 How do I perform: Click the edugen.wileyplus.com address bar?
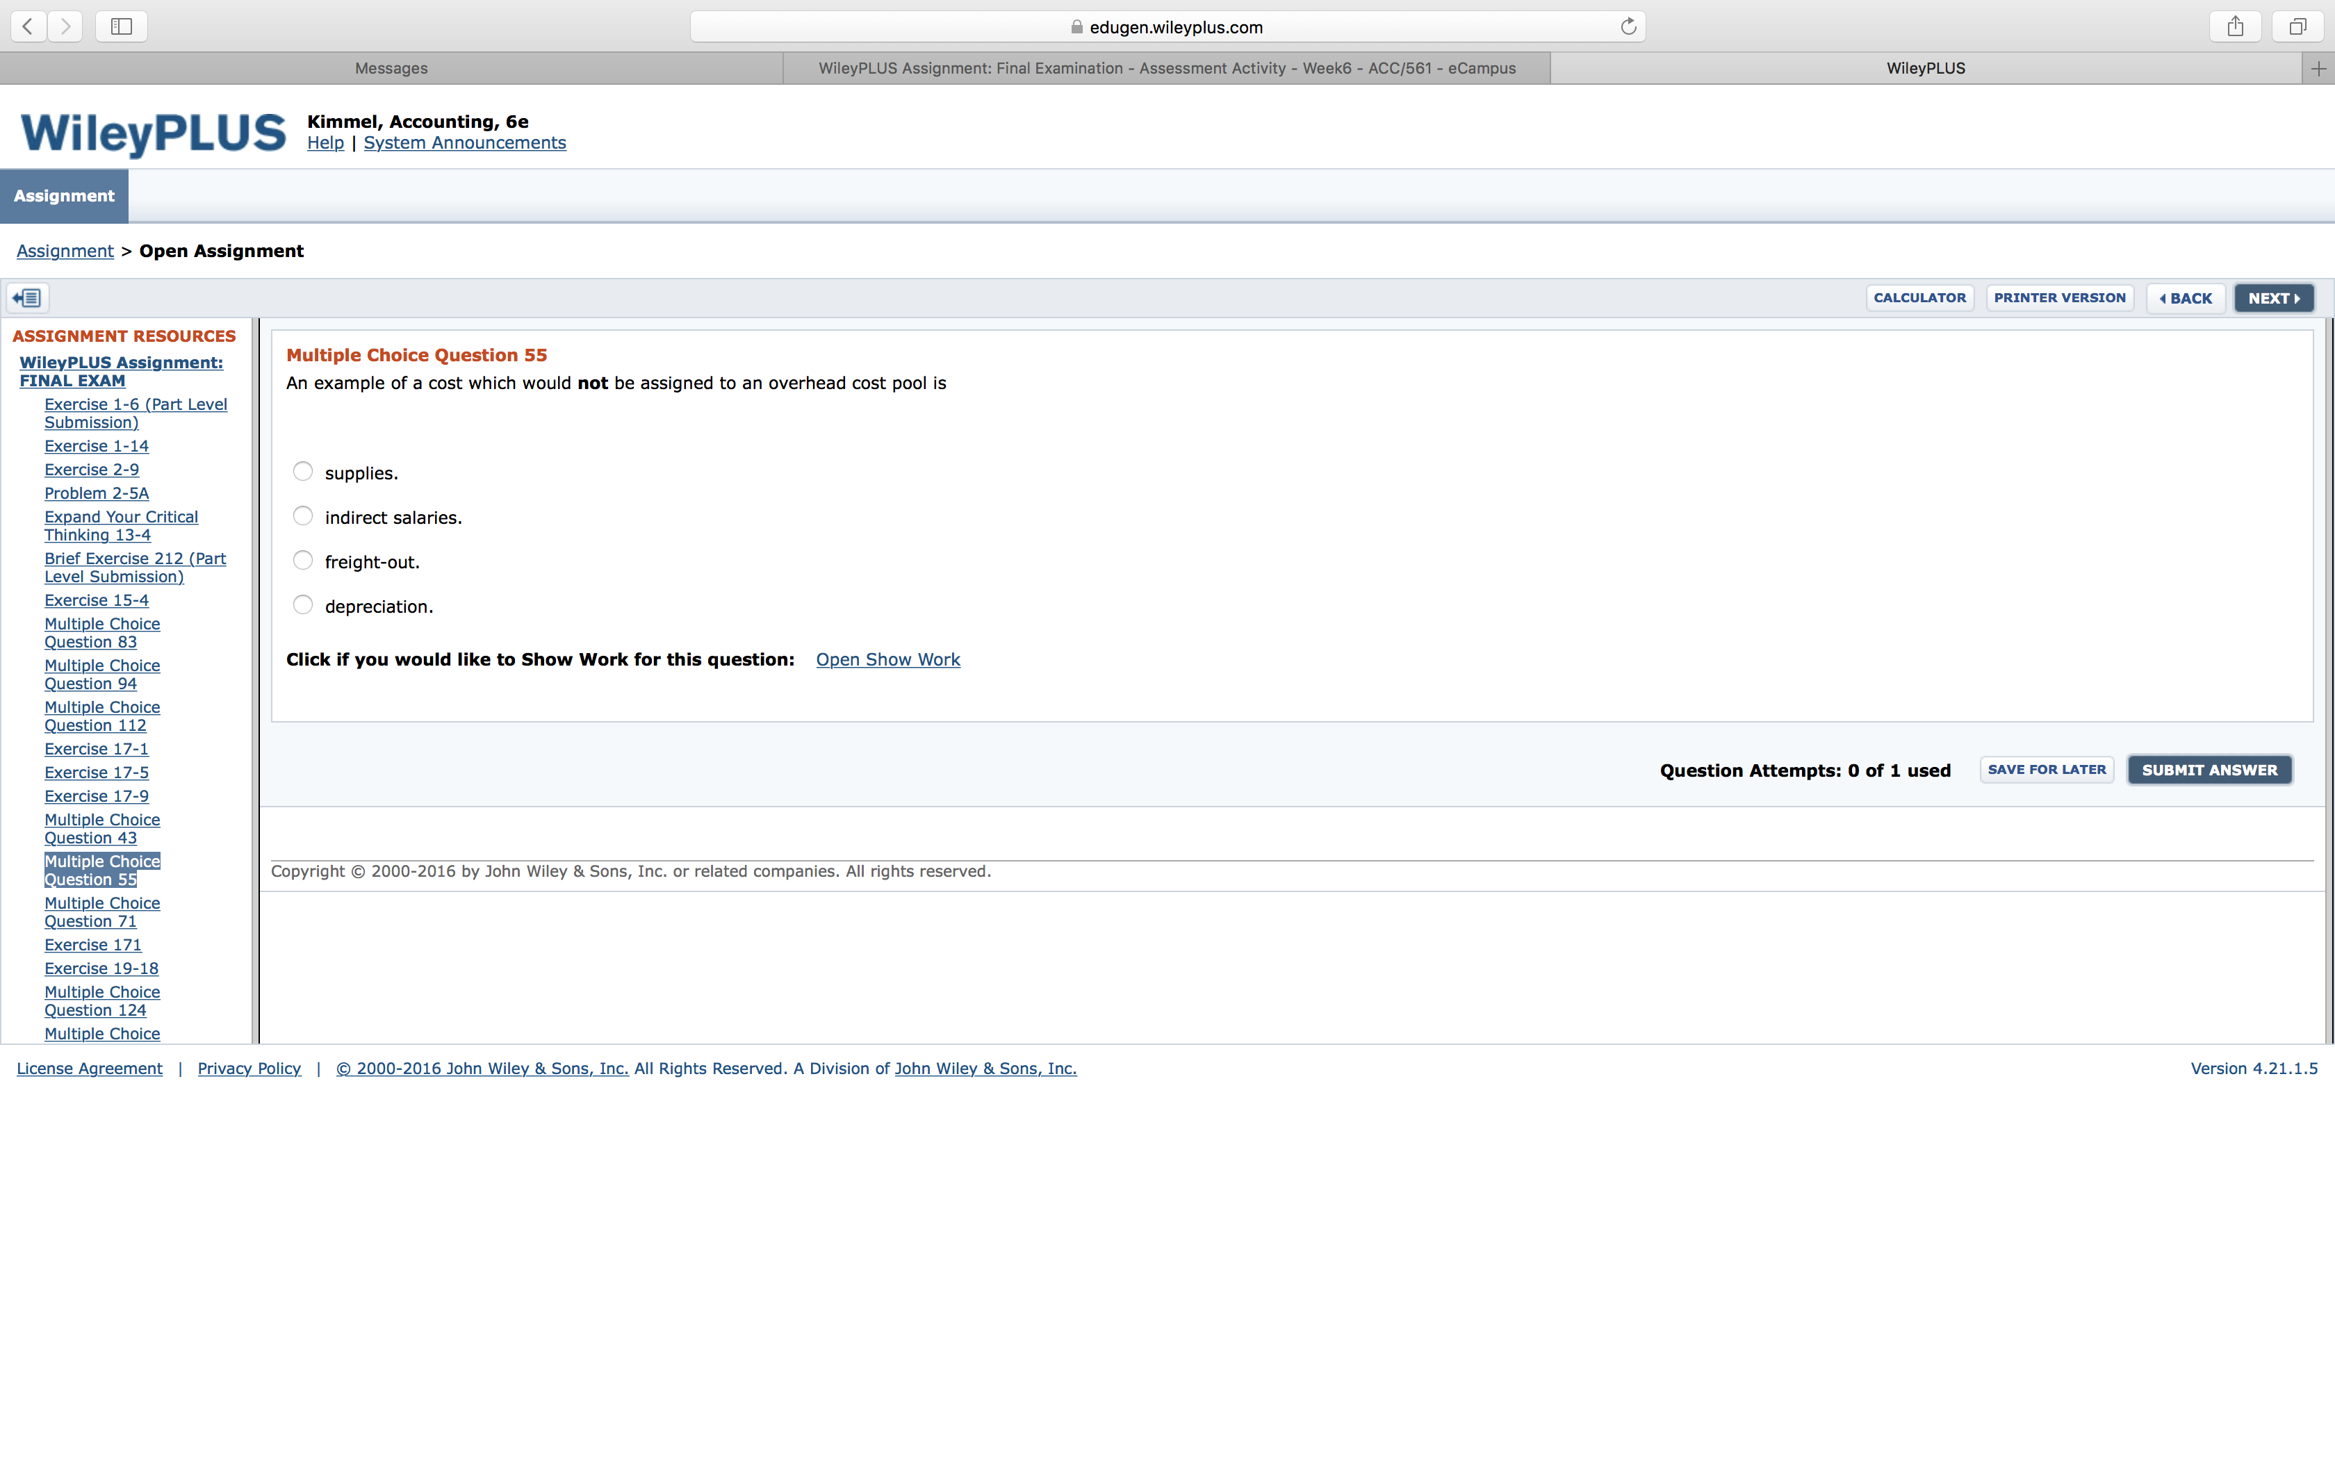1167,27
